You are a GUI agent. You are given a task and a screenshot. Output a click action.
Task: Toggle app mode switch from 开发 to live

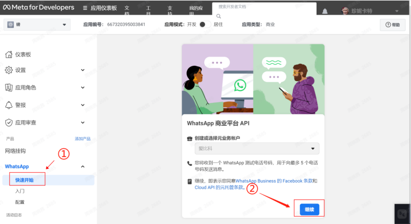click(x=205, y=24)
